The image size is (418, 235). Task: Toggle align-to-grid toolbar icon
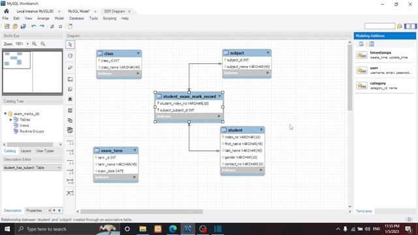pyautogui.click(x=61, y=26)
